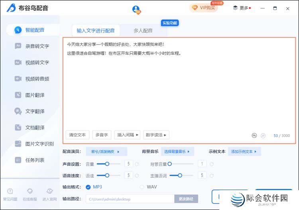
Task: Click the 实验功能 badge
Action: click(170, 23)
